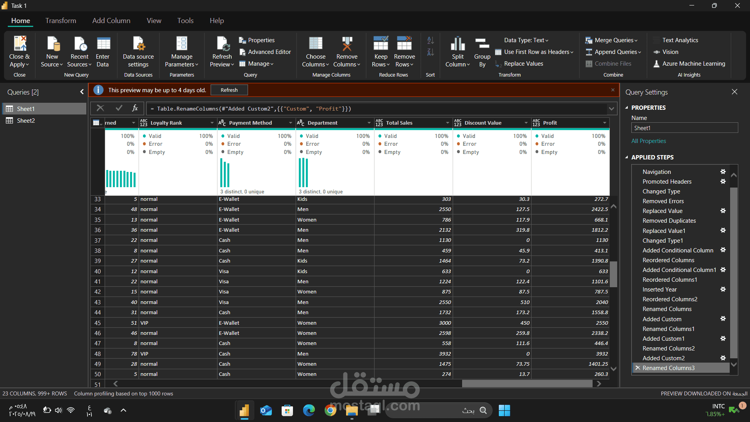This screenshot has height=422, width=750.
Task: Open the gear settings for Added Custom step
Action: [723, 319]
